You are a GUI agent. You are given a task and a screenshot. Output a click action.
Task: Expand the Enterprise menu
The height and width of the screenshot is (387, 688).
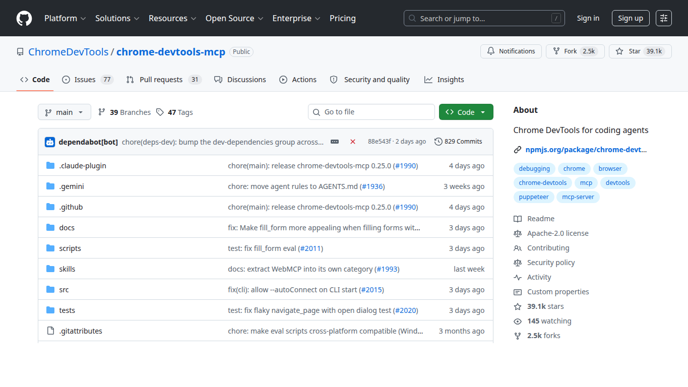pos(296,18)
